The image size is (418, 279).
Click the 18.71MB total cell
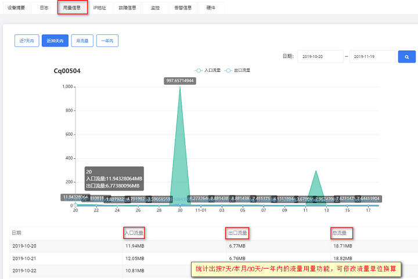(343, 246)
